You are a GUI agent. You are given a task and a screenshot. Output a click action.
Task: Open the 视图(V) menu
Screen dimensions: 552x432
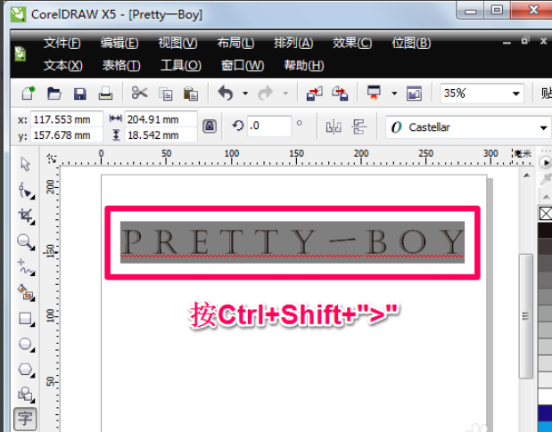tap(177, 44)
